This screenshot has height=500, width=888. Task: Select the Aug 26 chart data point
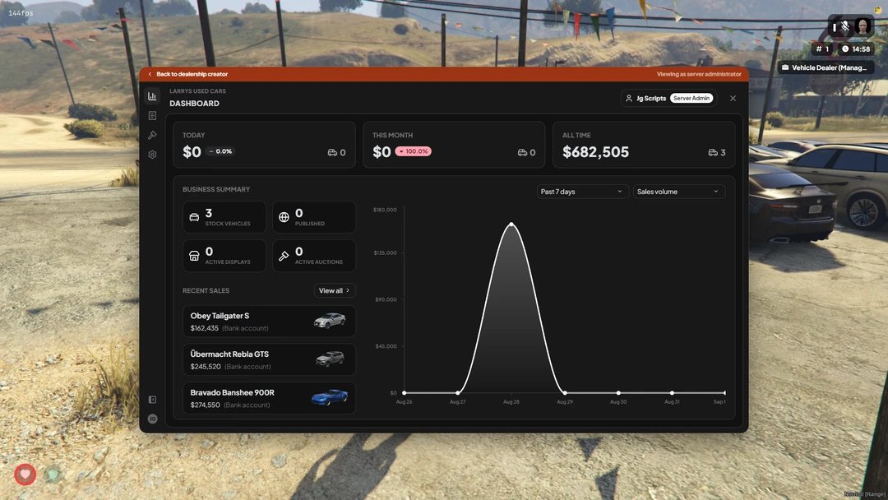tap(405, 392)
